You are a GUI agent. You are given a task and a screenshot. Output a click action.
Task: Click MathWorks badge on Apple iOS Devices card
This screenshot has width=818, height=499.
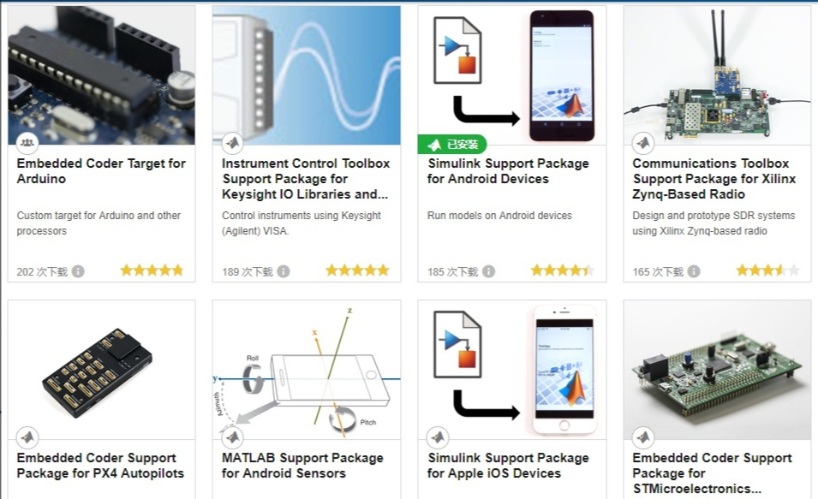point(438,437)
